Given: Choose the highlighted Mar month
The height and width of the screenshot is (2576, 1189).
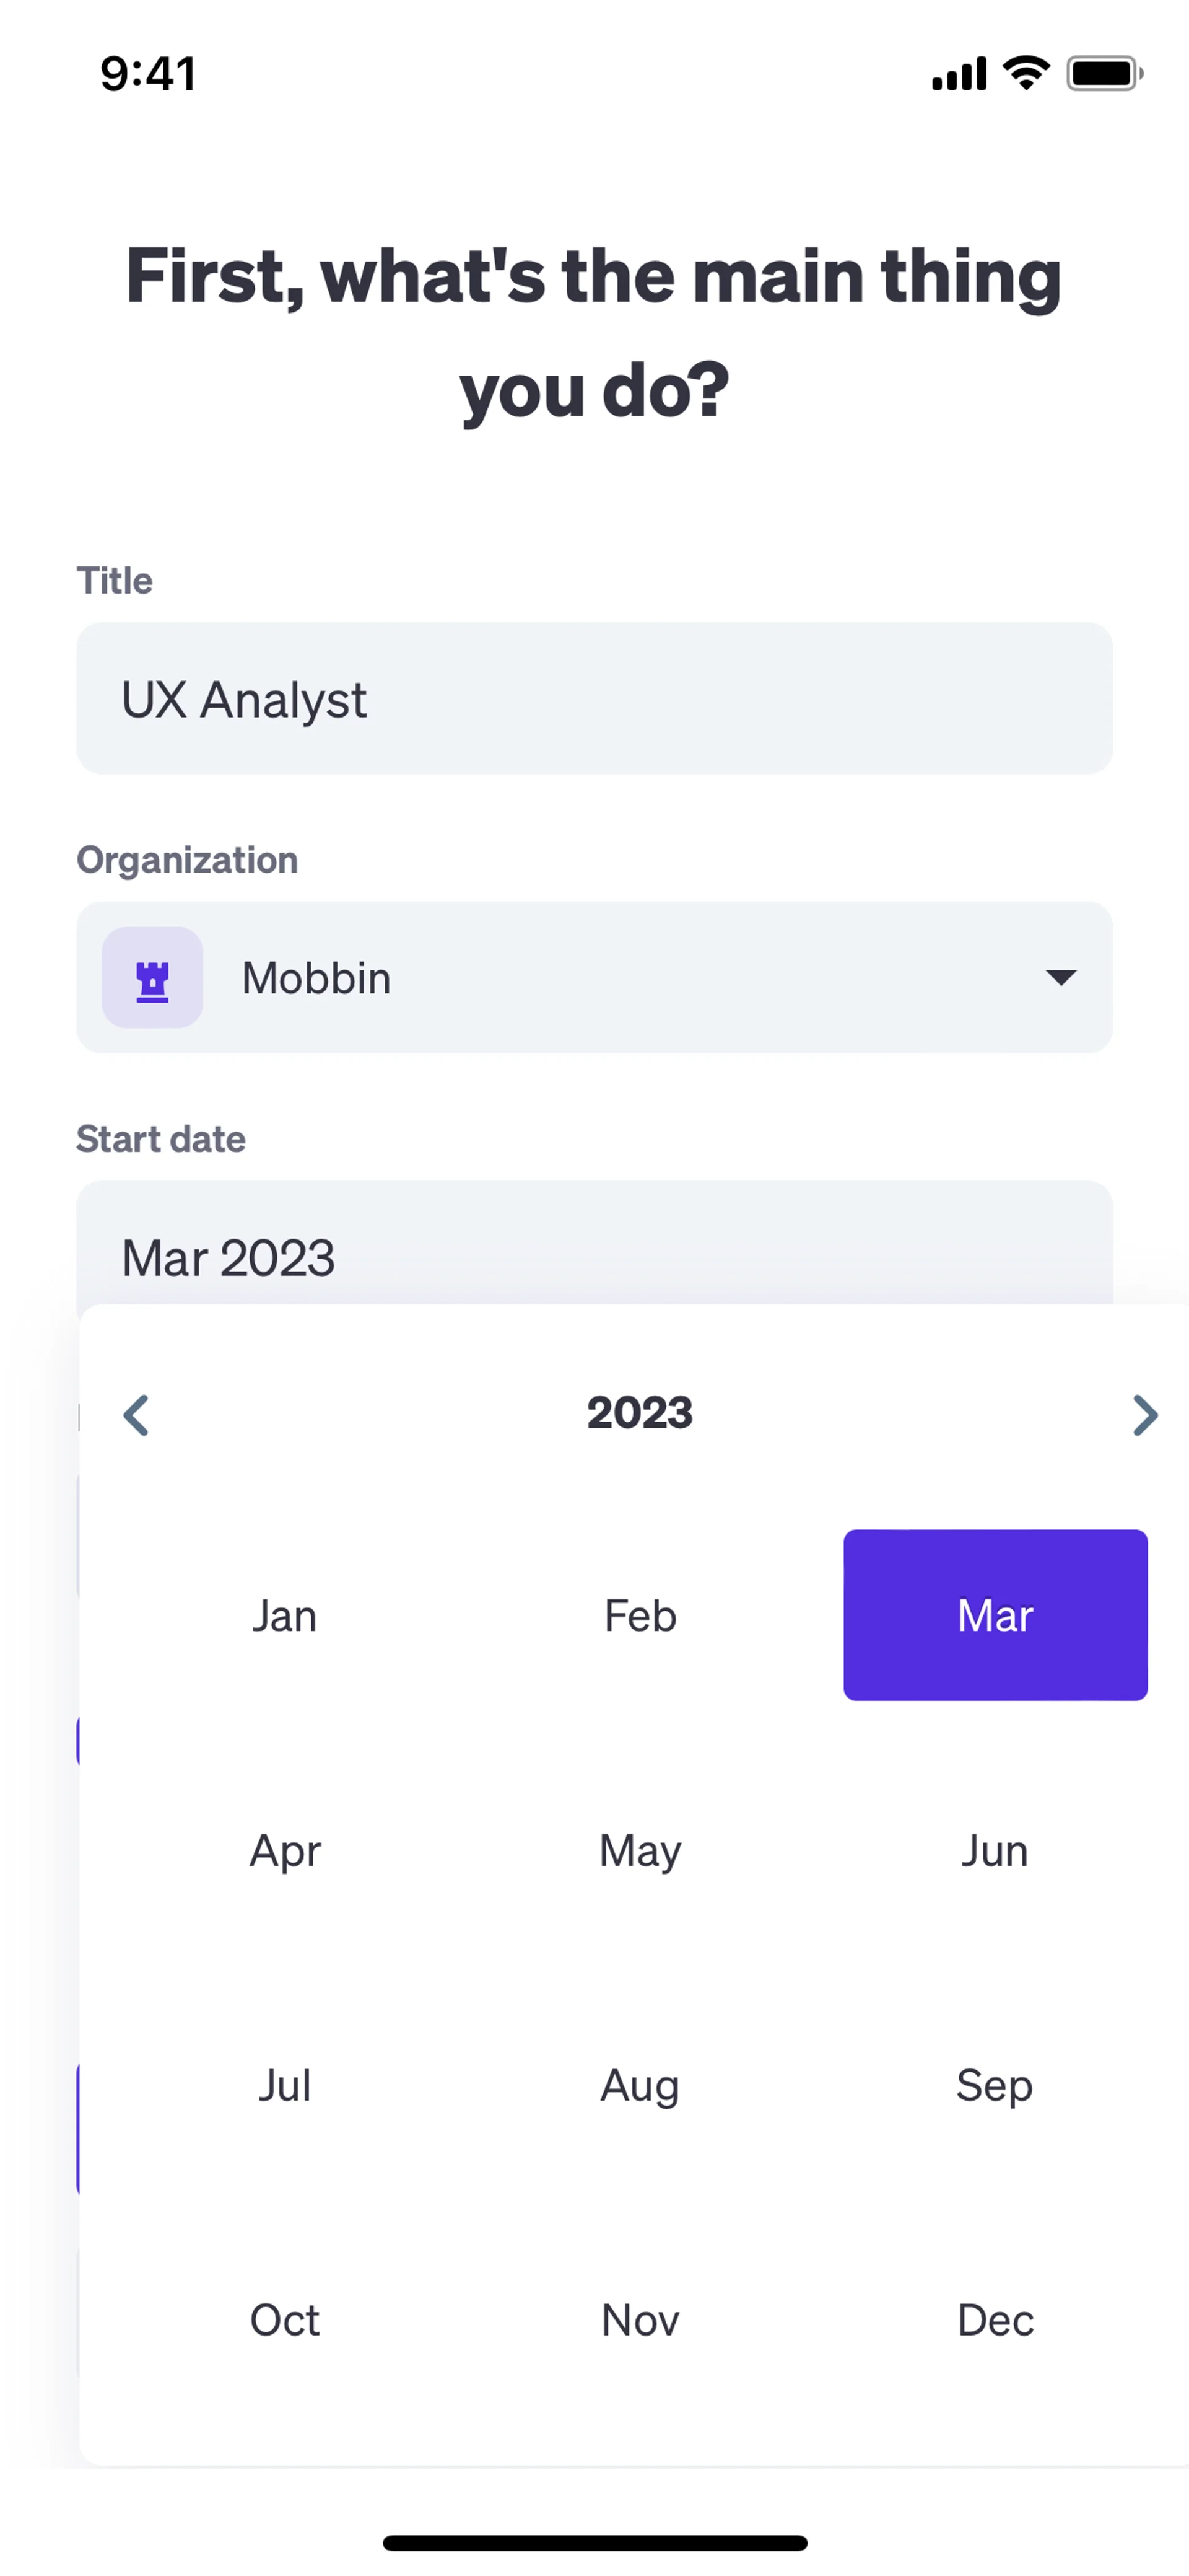Looking at the screenshot, I should 995,1615.
